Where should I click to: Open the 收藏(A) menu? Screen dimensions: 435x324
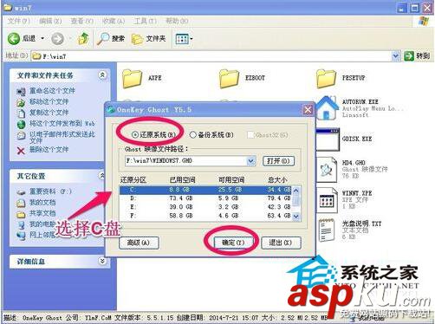click(x=114, y=21)
